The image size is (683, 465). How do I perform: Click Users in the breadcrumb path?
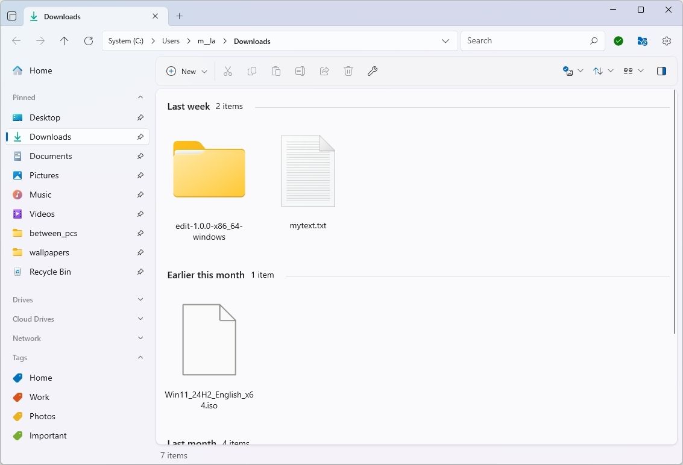coord(171,40)
